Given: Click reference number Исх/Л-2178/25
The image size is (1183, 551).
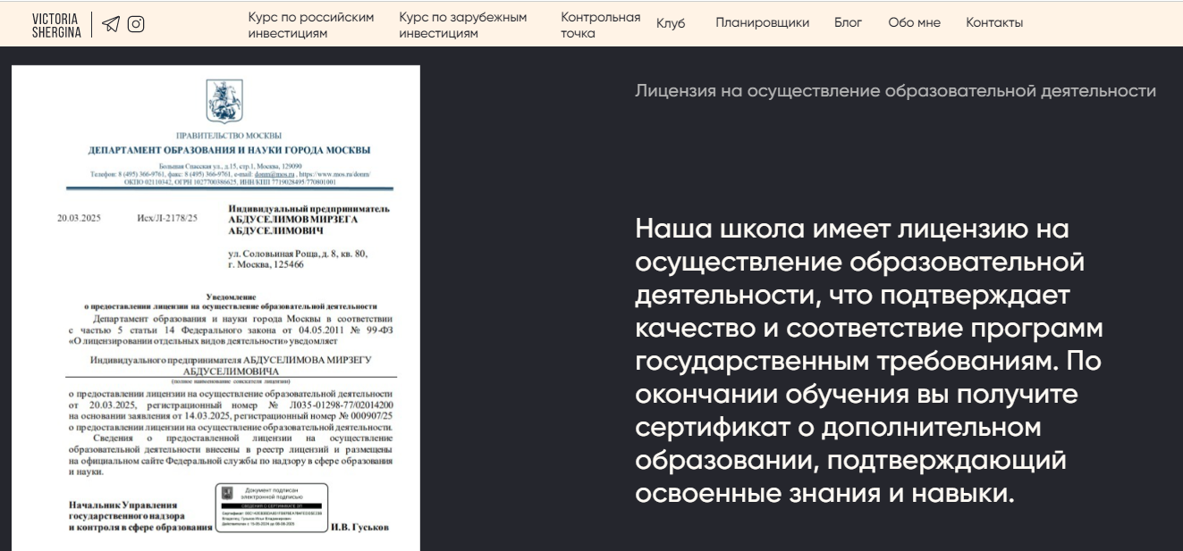Looking at the screenshot, I should coord(167,217).
